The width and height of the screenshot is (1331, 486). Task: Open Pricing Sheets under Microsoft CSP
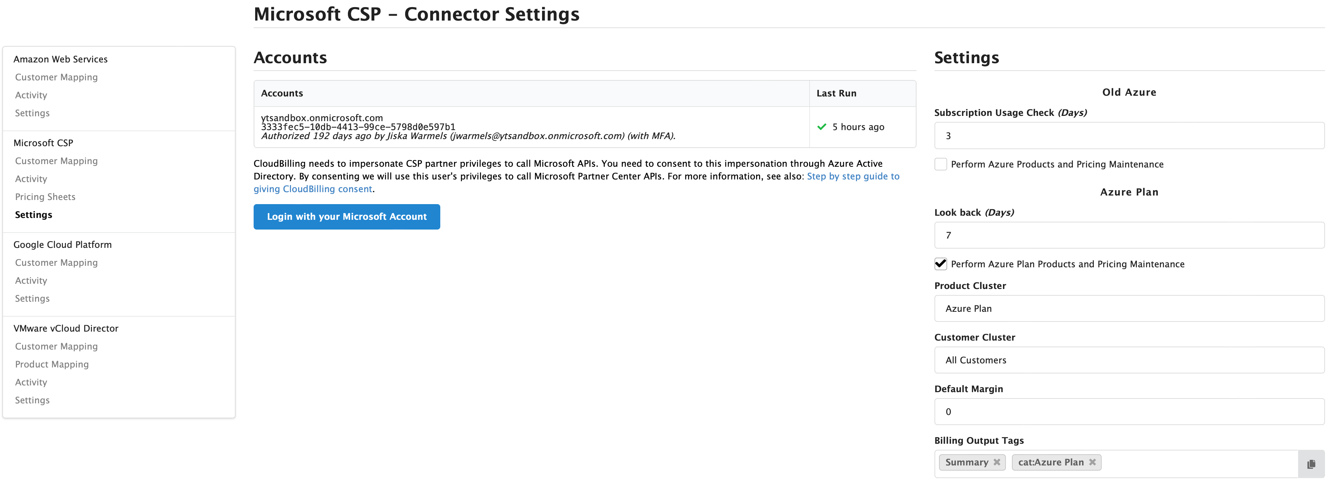coord(45,197)
